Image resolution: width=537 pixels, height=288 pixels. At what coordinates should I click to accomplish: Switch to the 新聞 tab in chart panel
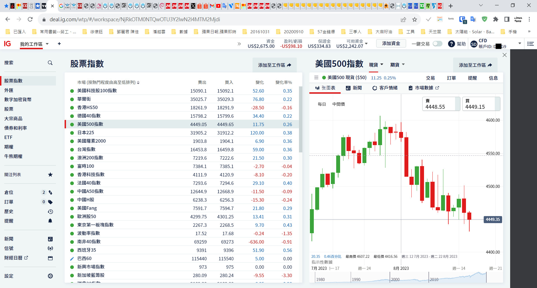coord(354,88)
